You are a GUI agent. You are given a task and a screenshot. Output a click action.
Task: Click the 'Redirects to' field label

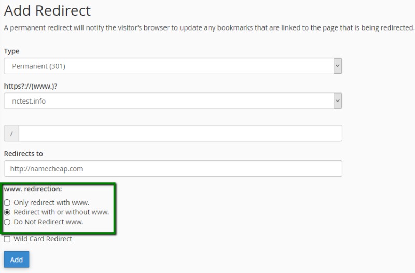pos(23,154)
